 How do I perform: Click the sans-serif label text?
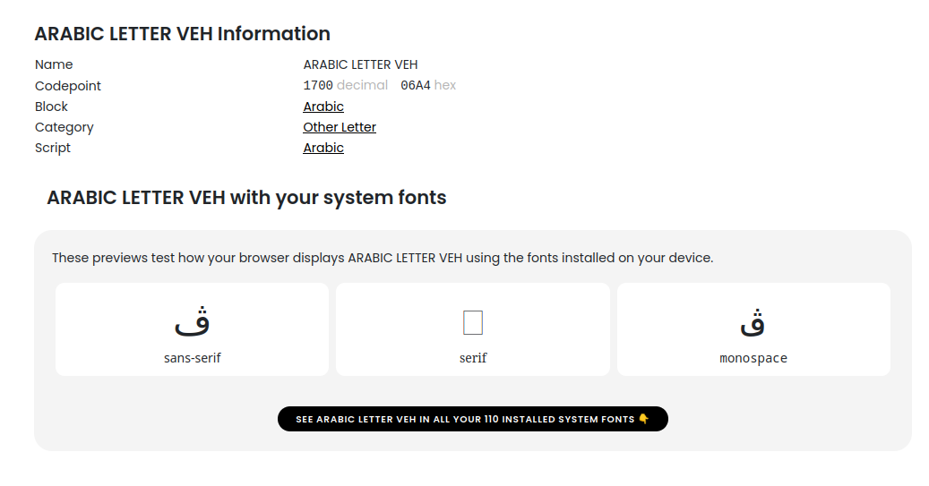192,358
